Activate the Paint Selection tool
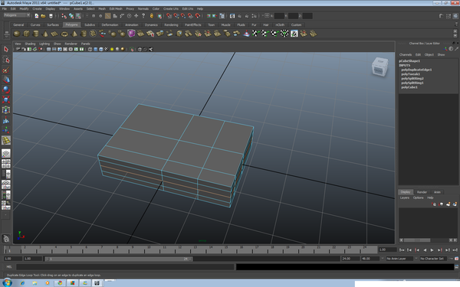 coord(6,70)
